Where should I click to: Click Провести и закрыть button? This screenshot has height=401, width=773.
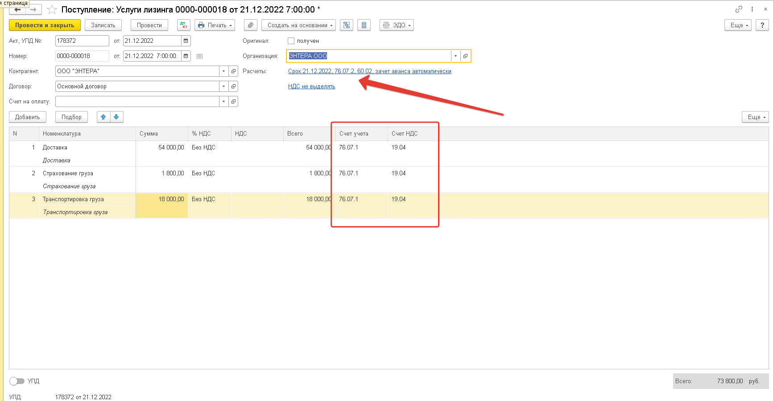(x=45, y=25)
